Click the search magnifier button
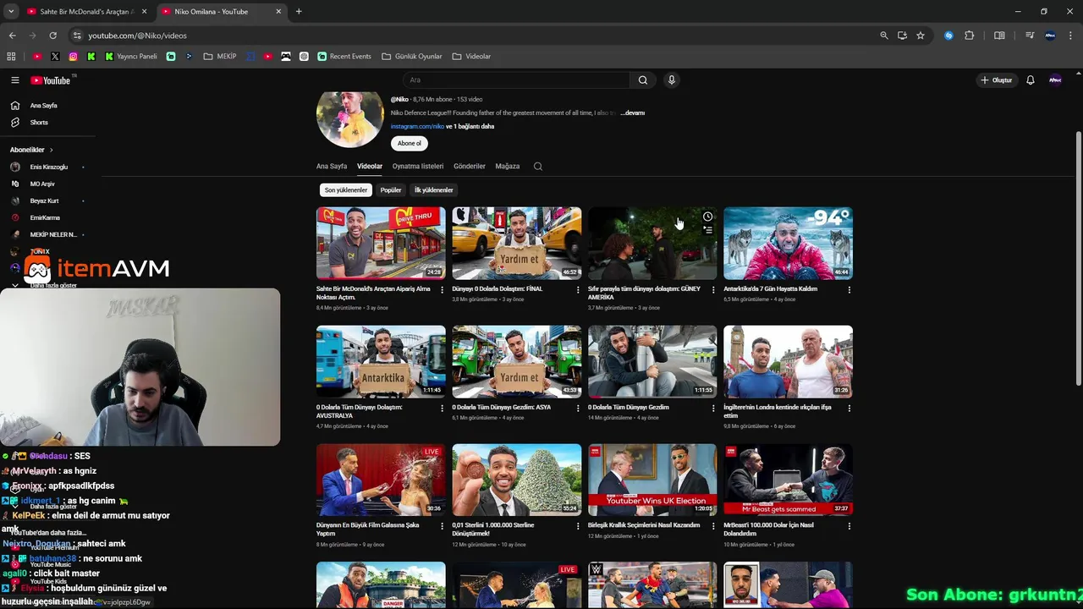 tap(643, 80)
